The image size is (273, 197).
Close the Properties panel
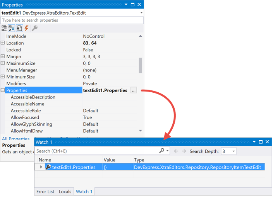139,5
